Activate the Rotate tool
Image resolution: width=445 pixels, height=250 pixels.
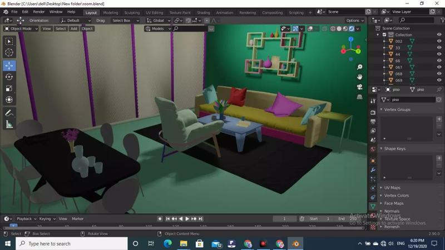click(x=9, y=77)
